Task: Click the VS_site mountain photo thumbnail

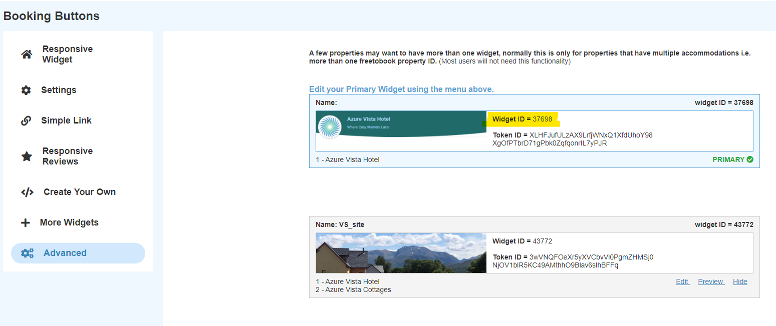Action: click(x=401, y=253)
